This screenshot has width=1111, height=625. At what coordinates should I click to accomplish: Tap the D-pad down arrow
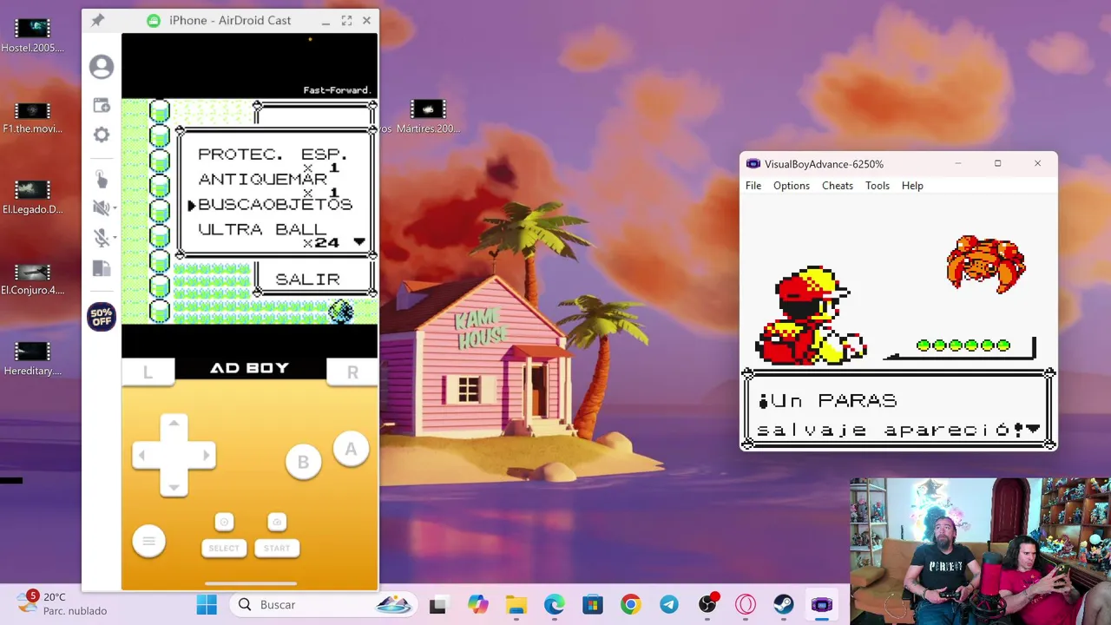point(174,487)
